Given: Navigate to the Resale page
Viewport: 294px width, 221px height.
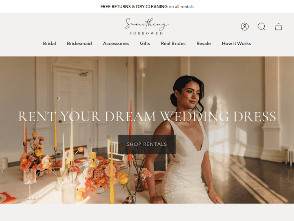Looking at the screenshot, I should 203,44.
